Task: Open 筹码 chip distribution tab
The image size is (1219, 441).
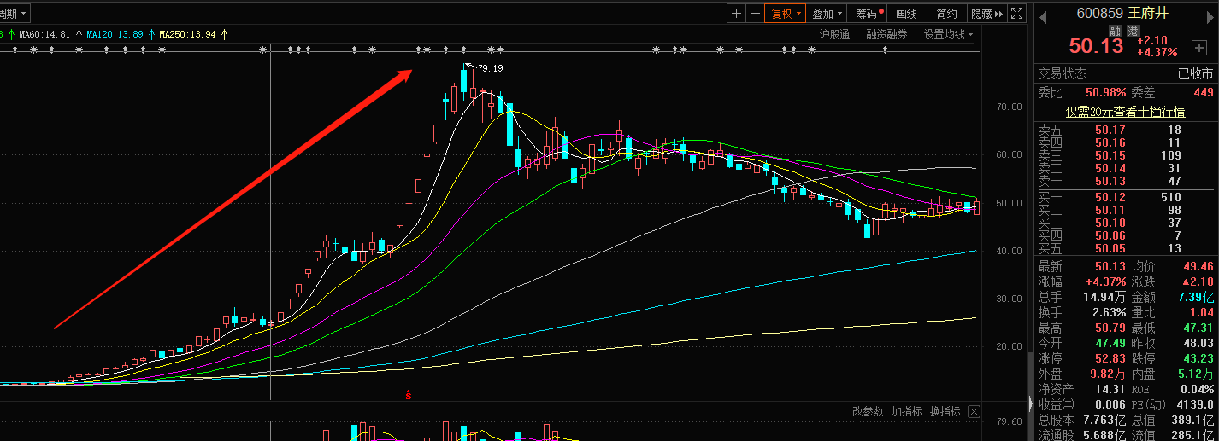Action: click(867, 14)
